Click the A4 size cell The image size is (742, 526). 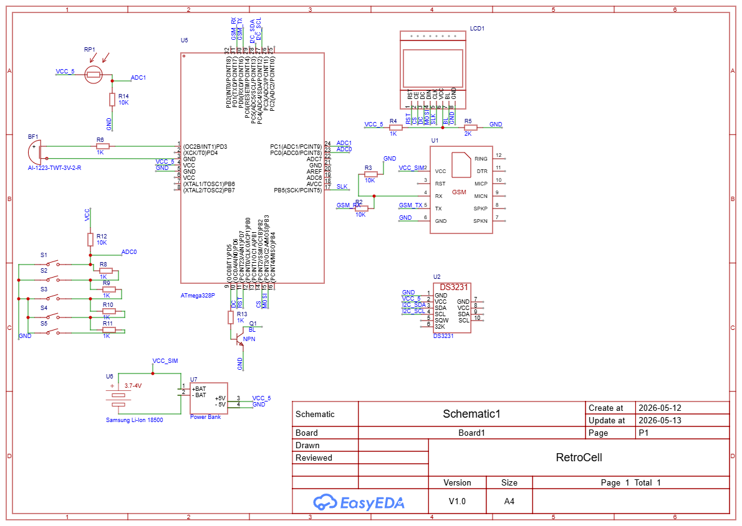[509, 501]
